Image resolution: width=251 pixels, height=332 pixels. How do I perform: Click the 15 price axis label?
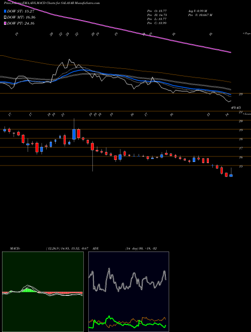240,167
